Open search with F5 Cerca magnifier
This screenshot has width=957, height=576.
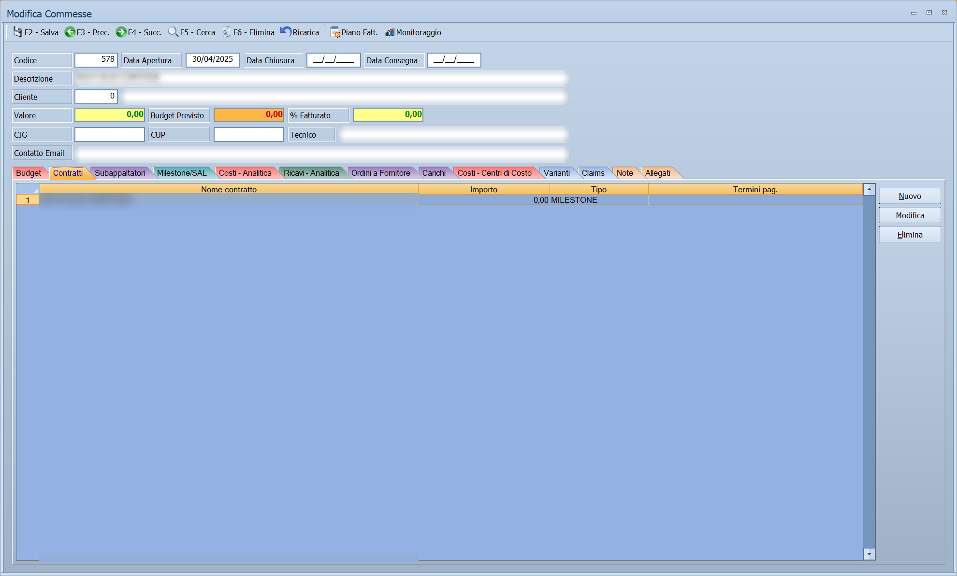coord(173,32)
